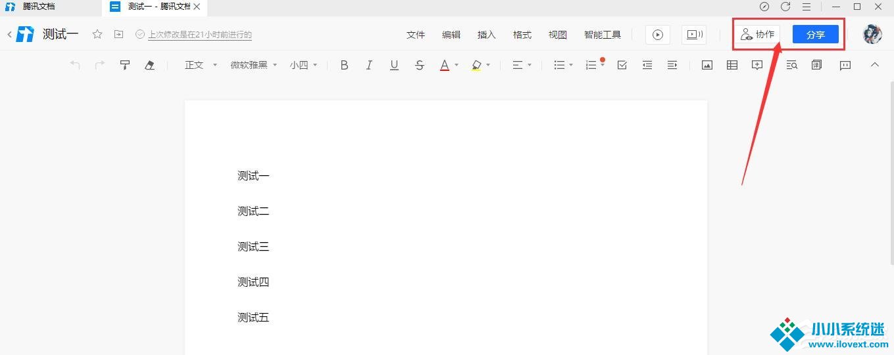
Task: Toggle bold formatting
Action: [344, 65]
